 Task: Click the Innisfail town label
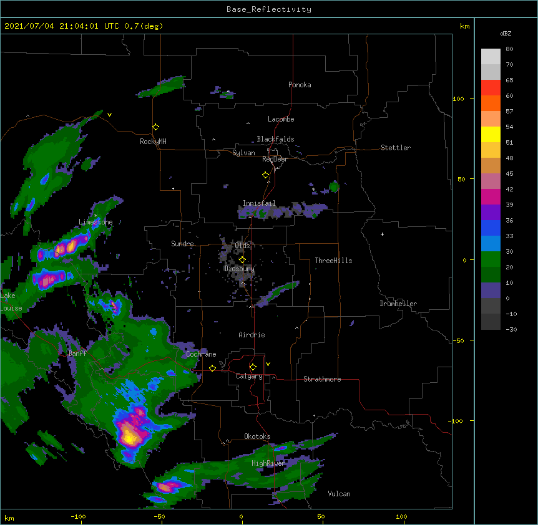(x=259, y=203)
